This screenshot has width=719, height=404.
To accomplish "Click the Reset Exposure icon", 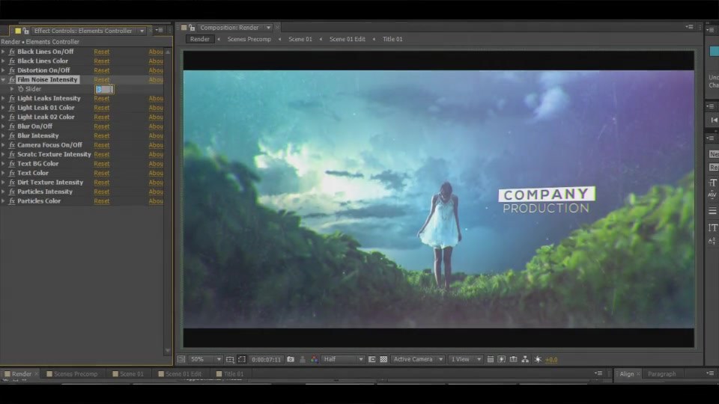I will [x=538, y=360].
